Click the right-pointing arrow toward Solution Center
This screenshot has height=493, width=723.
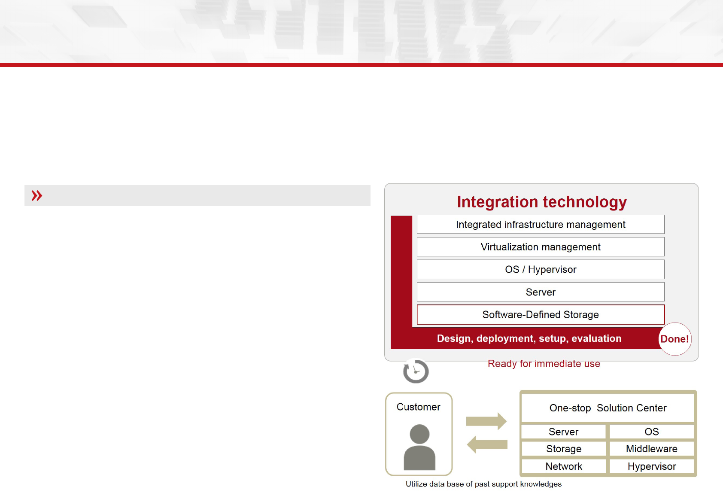[x=486, y=421]
